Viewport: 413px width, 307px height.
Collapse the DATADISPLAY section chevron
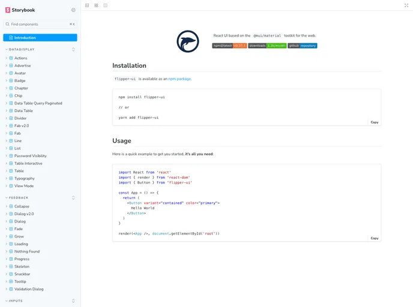pos(7,49)
